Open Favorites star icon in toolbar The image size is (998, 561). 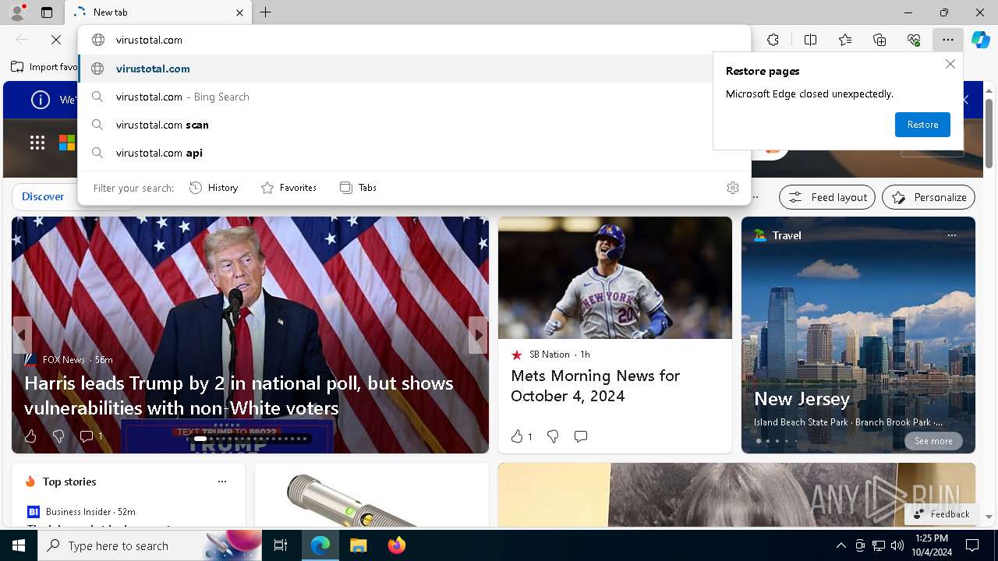click(x=845, y=40)
